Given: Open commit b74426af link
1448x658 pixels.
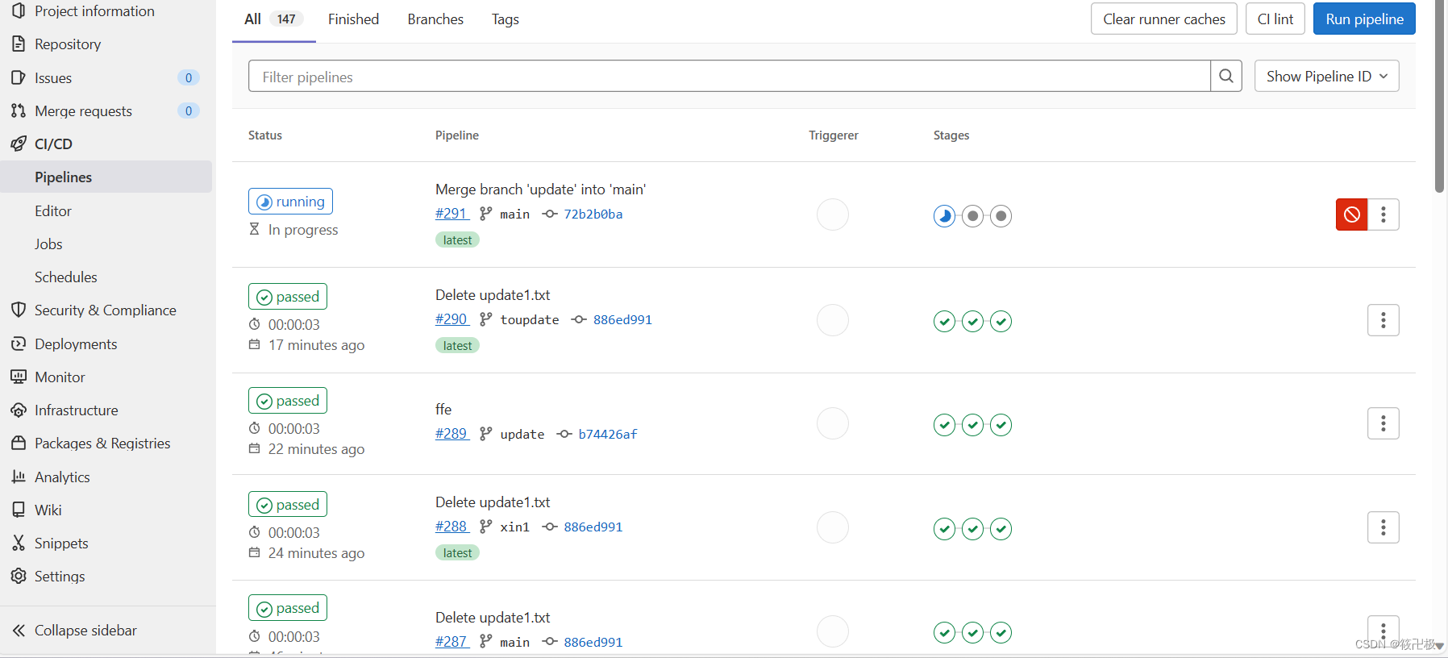Looking at the screenshot, I should 608,435.
